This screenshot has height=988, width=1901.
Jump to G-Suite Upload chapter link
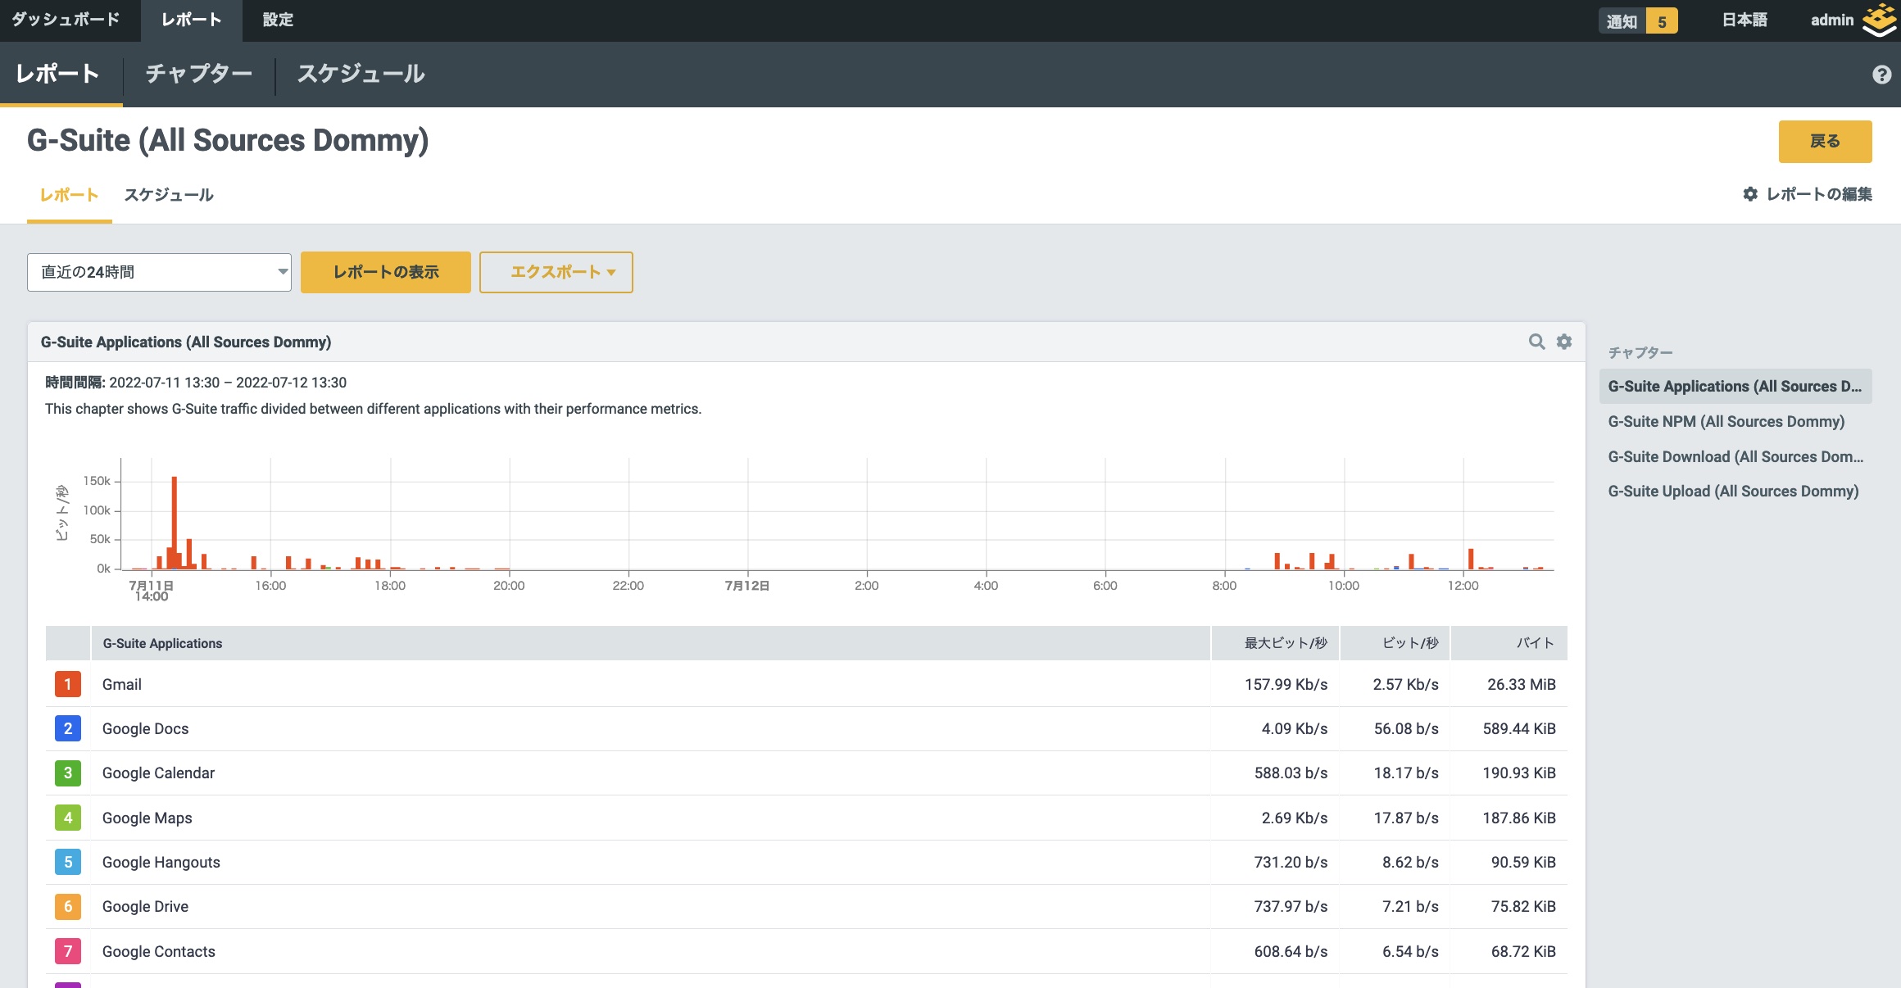[1732, 491]
